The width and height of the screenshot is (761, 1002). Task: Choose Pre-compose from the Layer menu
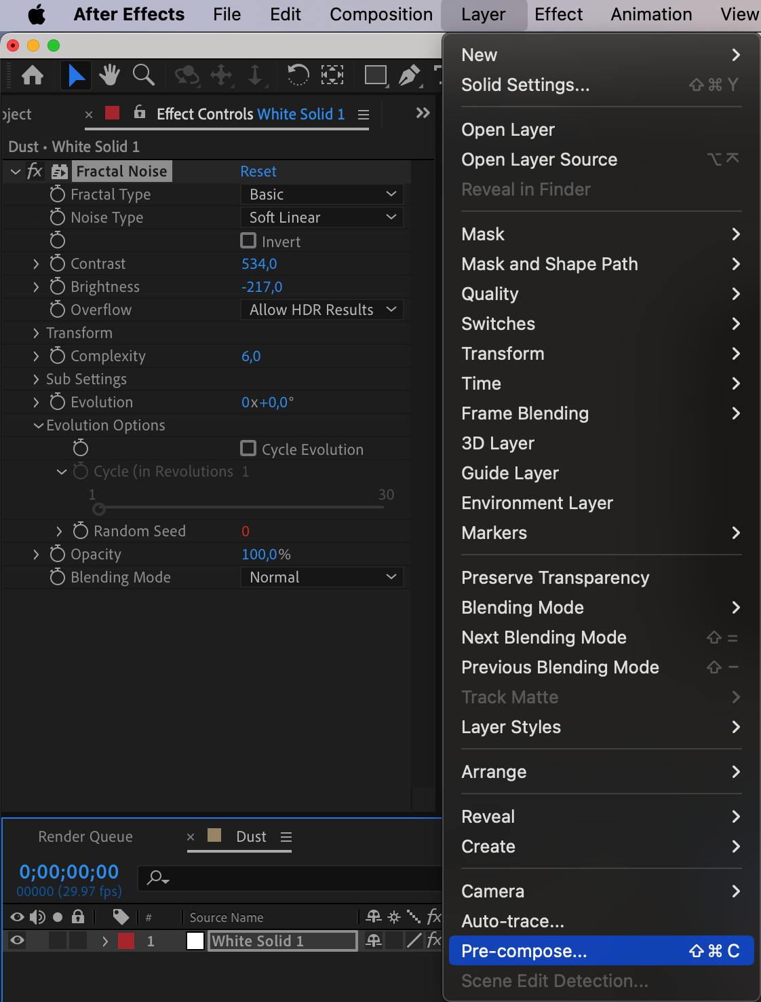(x=524, y=951)
